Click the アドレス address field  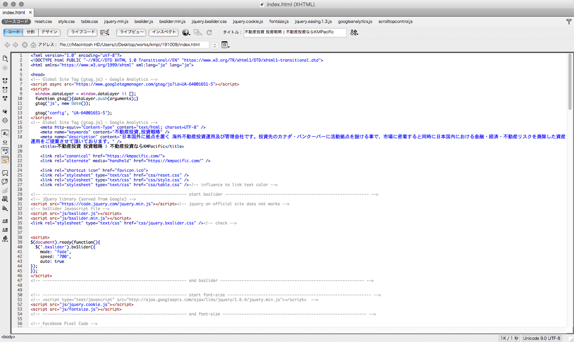pyautogui.click(x=134, y=45)
